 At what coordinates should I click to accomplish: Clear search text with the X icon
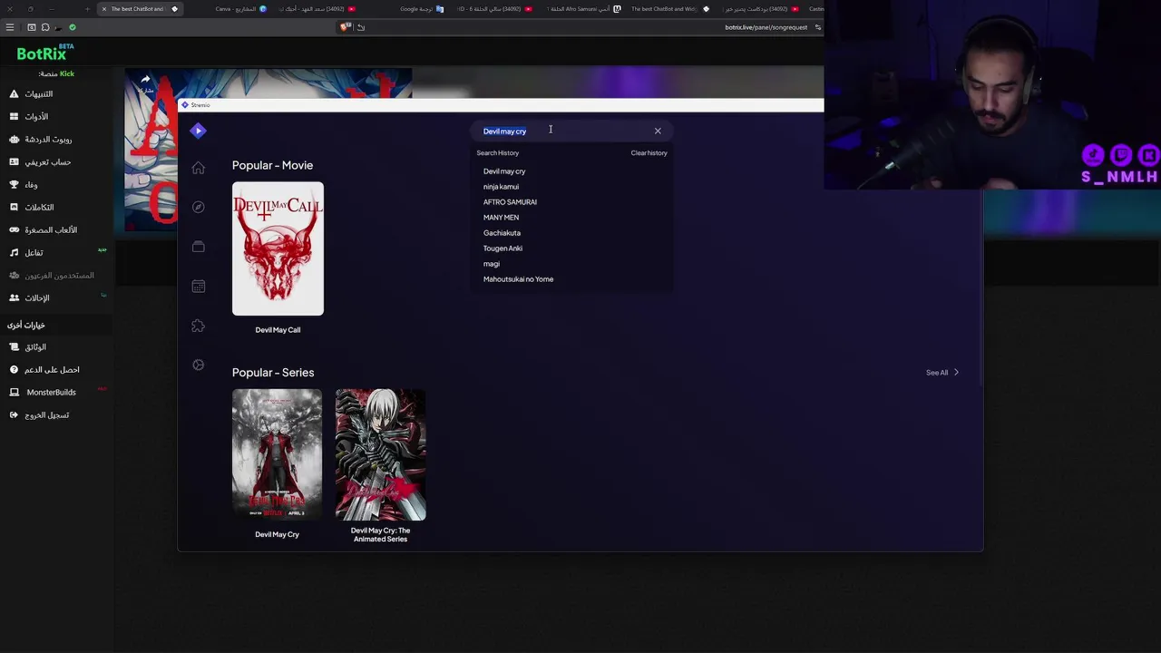click(x=658, y=132)
